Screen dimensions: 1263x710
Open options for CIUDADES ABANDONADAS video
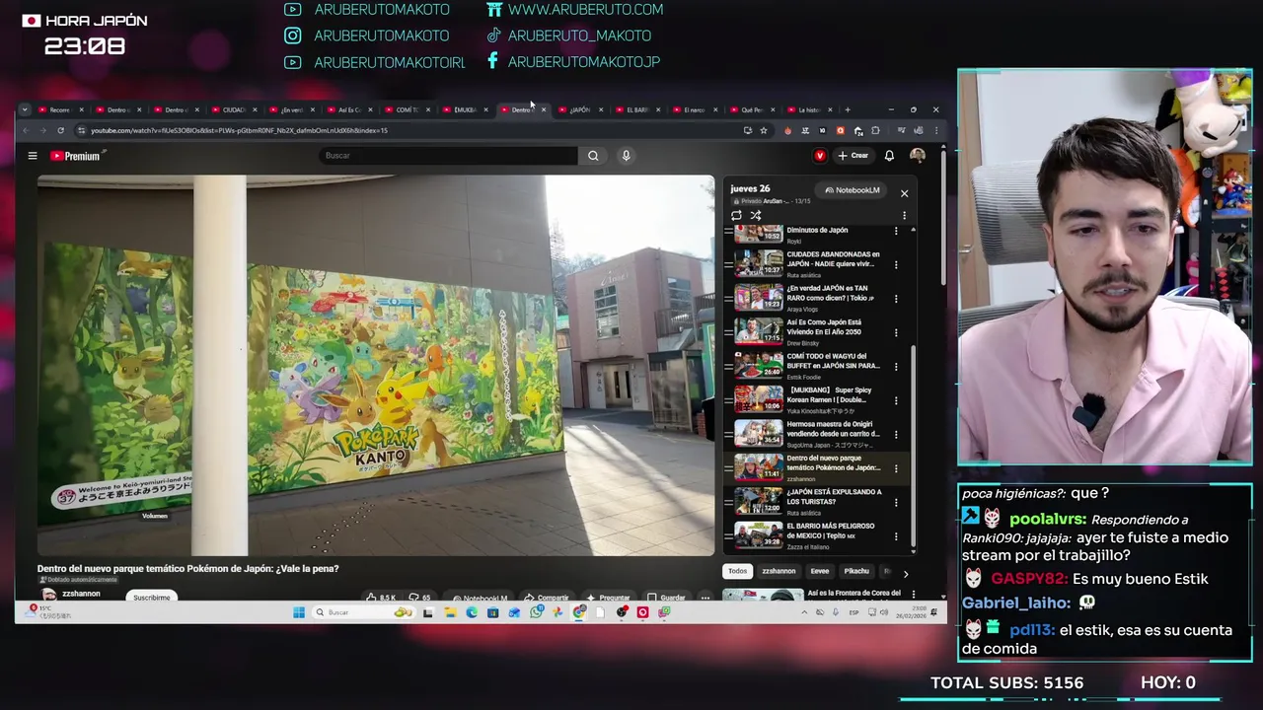pyautogui.click(x=896, y=264)
